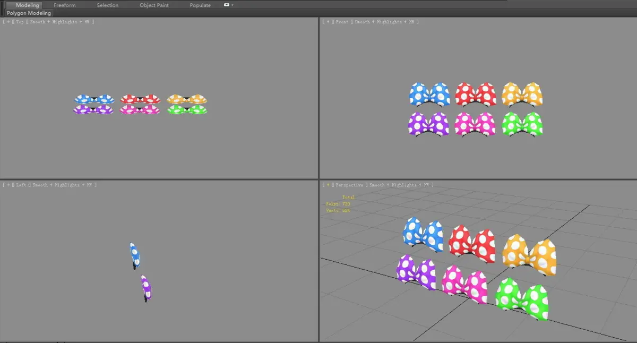Viewport: 637px width, 343px height.
Task: Select the orange bow in Front viewport
Action: tap(522, 94)
